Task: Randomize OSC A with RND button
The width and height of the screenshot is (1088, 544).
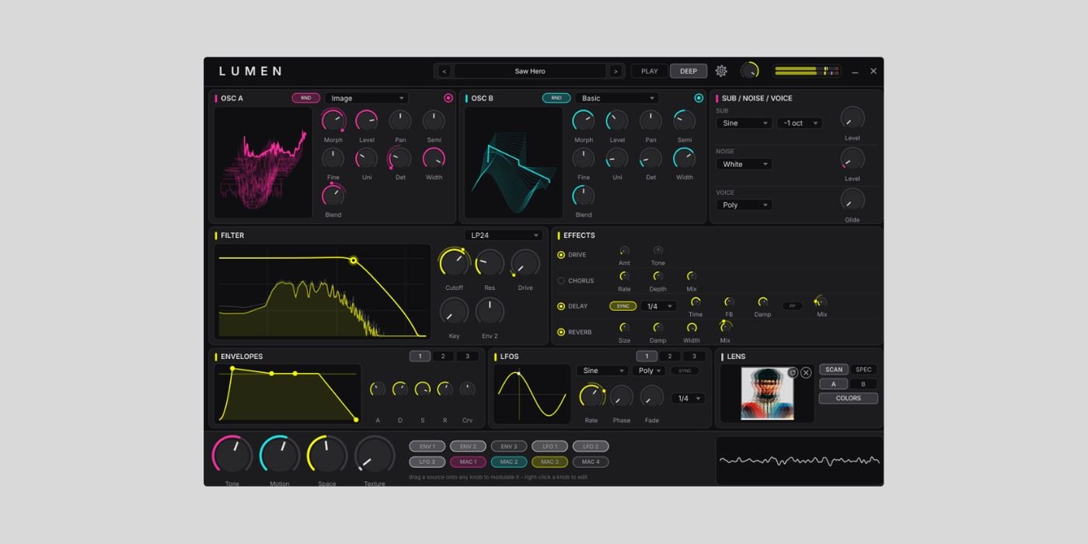Action: pos(306,98)
